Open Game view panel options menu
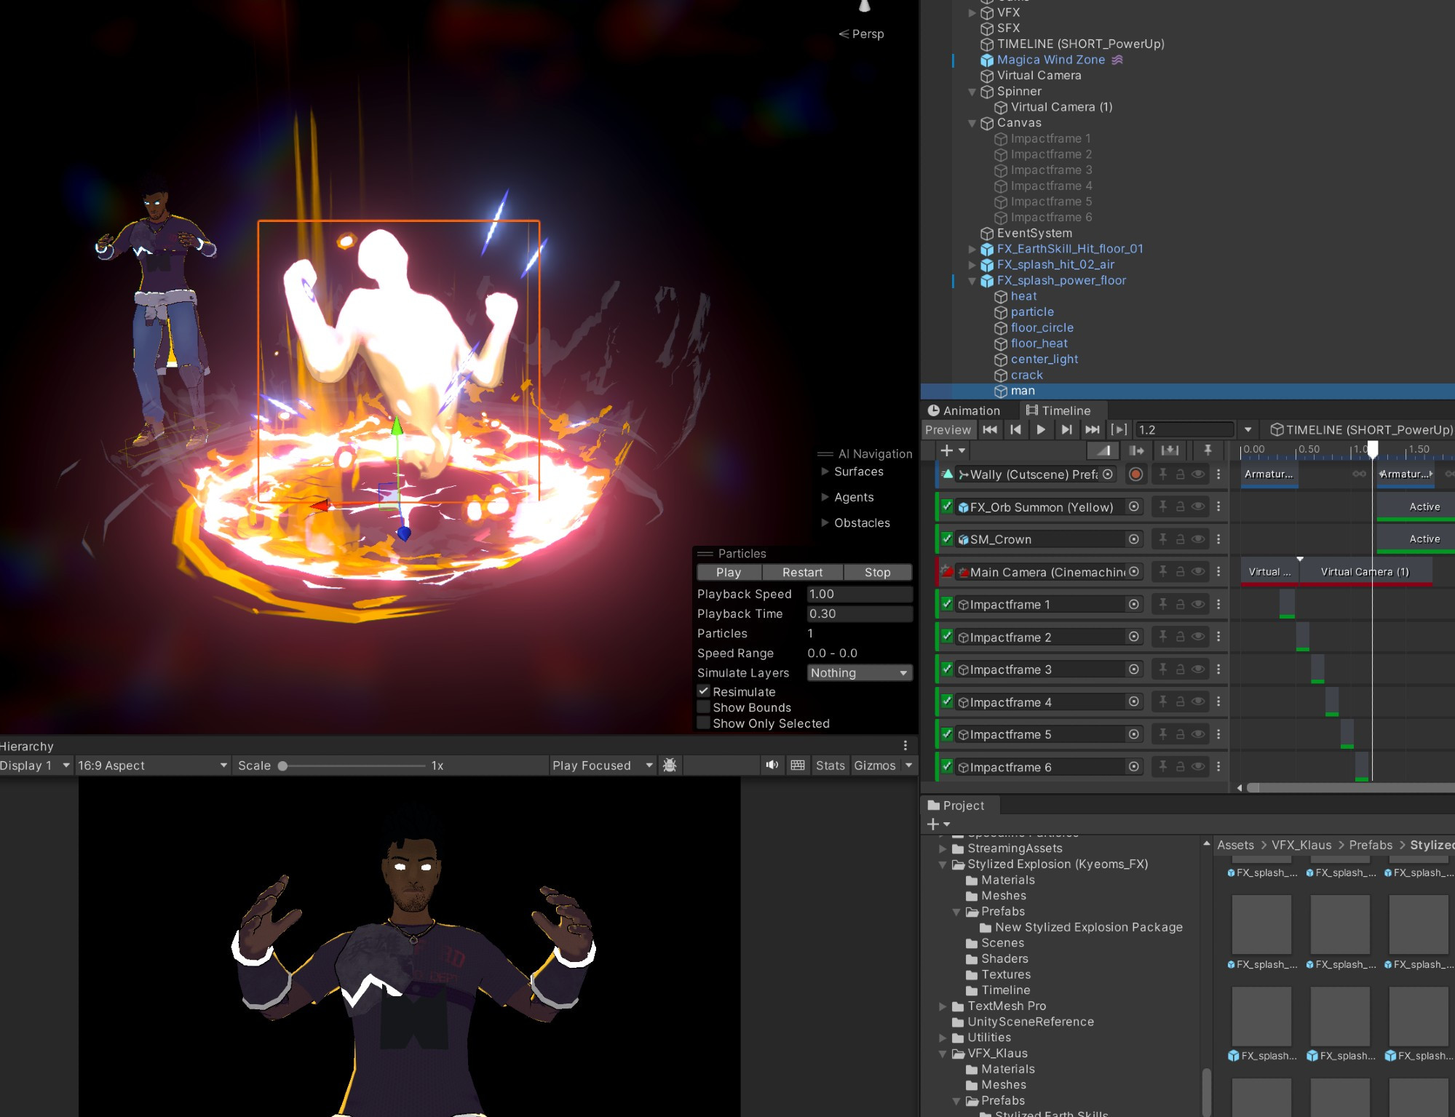This screenshot has width=1455, height=1117. pyautogui.click(x=905, y=745)
